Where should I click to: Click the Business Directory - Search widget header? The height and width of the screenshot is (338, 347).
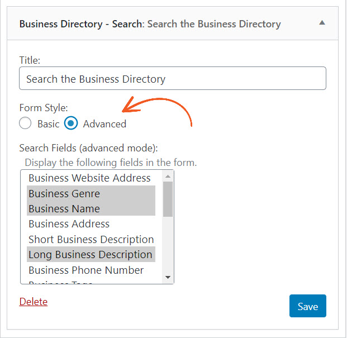click(x=173, y=23)
